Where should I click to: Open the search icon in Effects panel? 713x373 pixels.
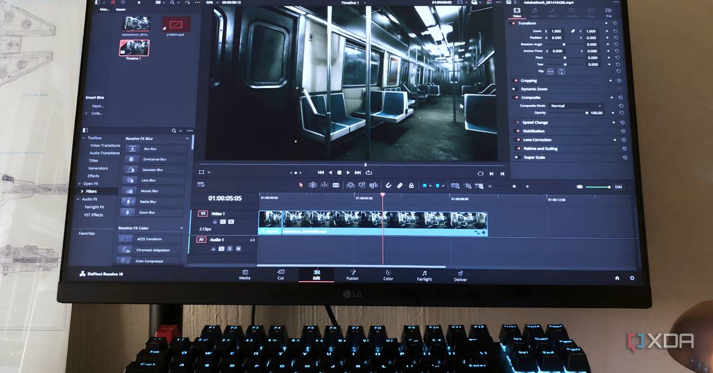173,130
